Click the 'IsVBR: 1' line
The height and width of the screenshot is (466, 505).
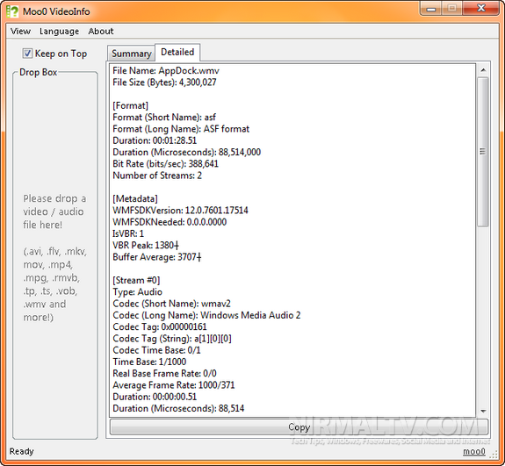128,233
